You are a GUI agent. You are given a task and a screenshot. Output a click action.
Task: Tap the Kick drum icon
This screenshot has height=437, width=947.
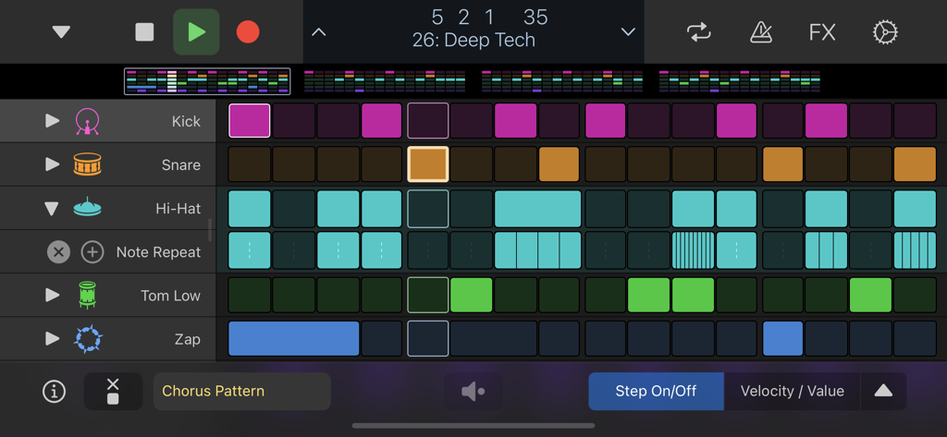[88, 121]
